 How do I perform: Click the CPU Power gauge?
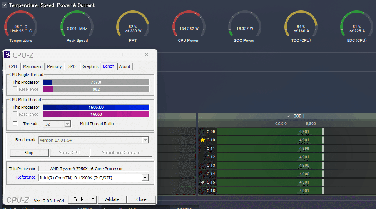click(x=189, y=27)
